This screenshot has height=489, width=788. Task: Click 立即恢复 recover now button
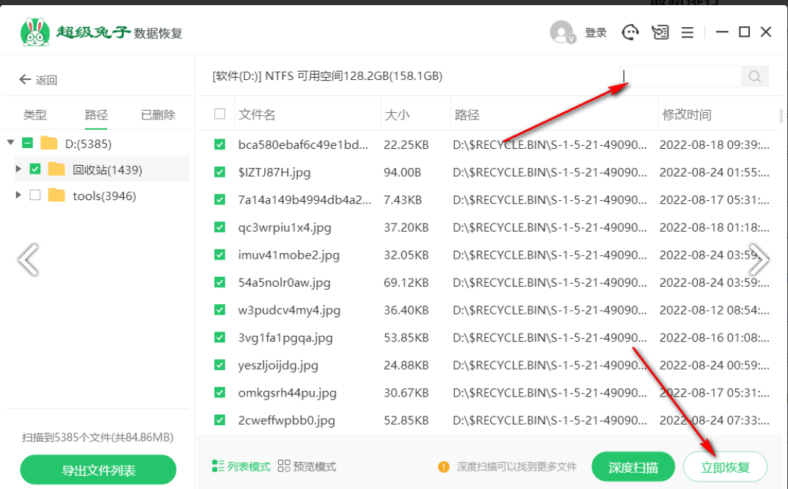(725, 468)
